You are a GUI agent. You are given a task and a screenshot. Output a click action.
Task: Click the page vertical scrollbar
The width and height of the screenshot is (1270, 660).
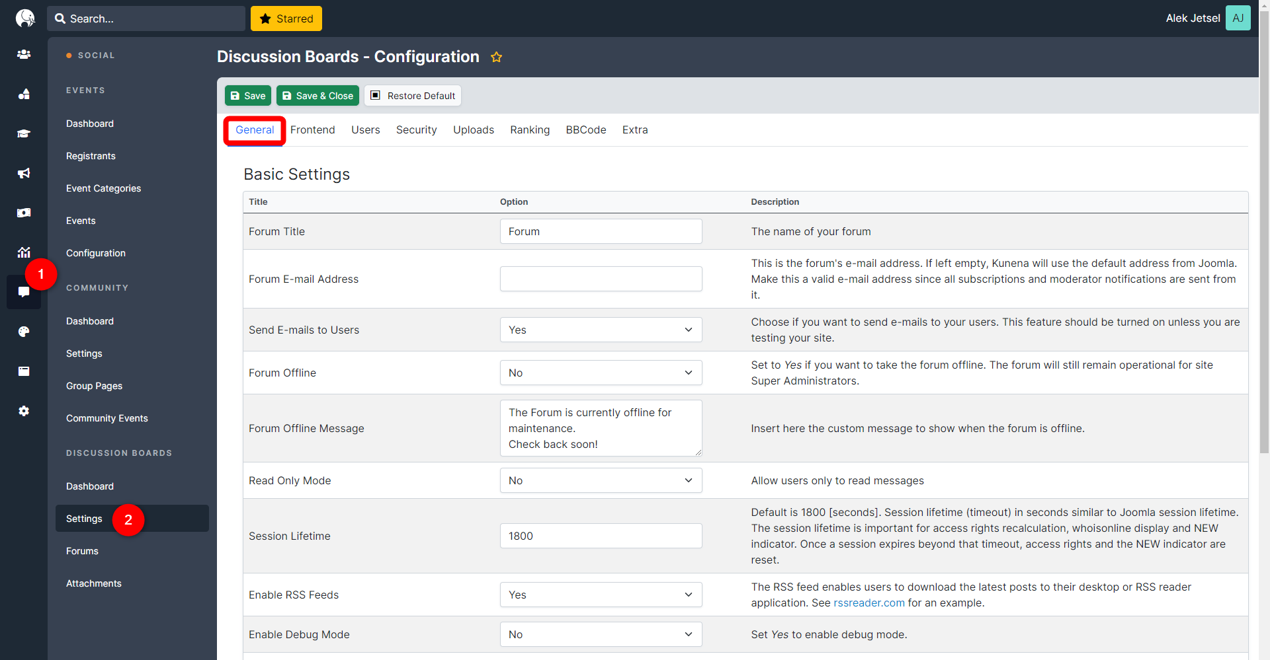1264,231
